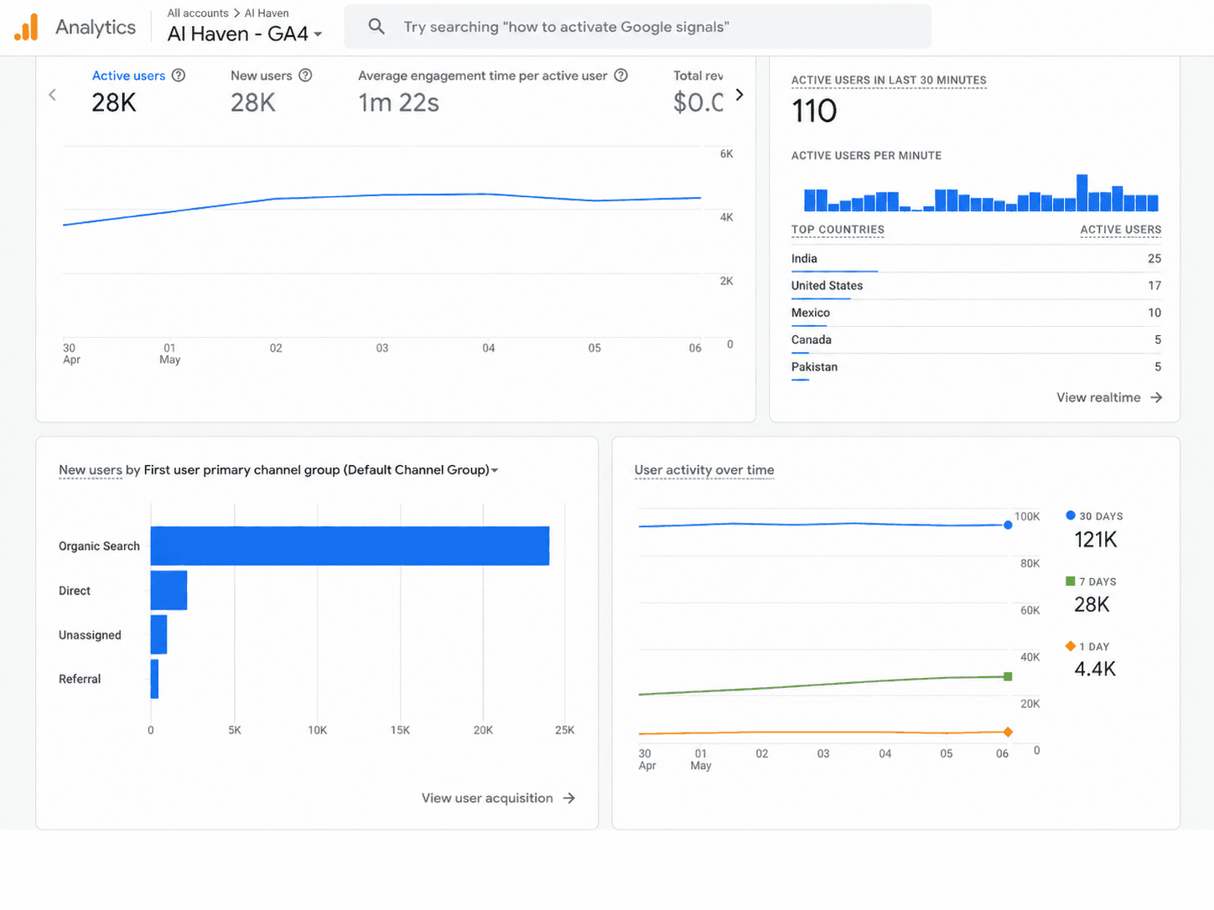Click the Referral axis label
The width and height of the screenshot is (1214, 910).
[x=80, y=679]
